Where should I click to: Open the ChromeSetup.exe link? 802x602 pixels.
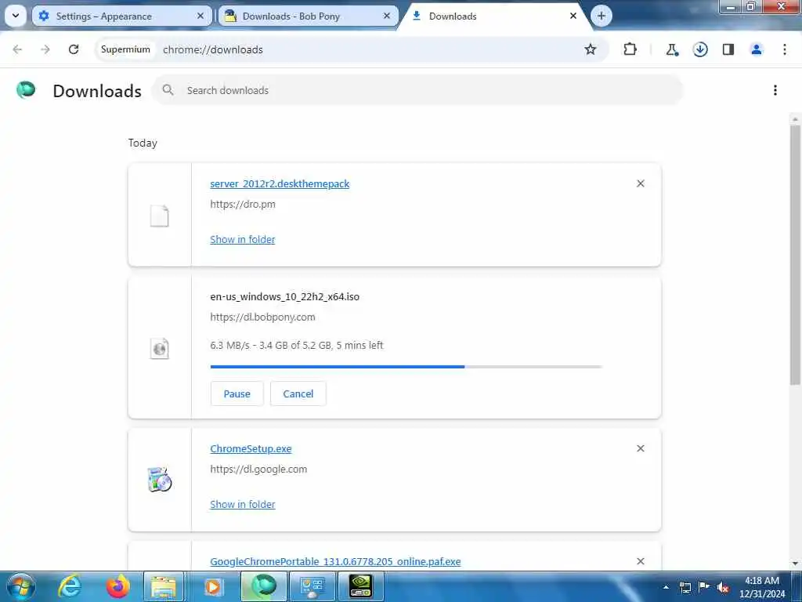251,448
